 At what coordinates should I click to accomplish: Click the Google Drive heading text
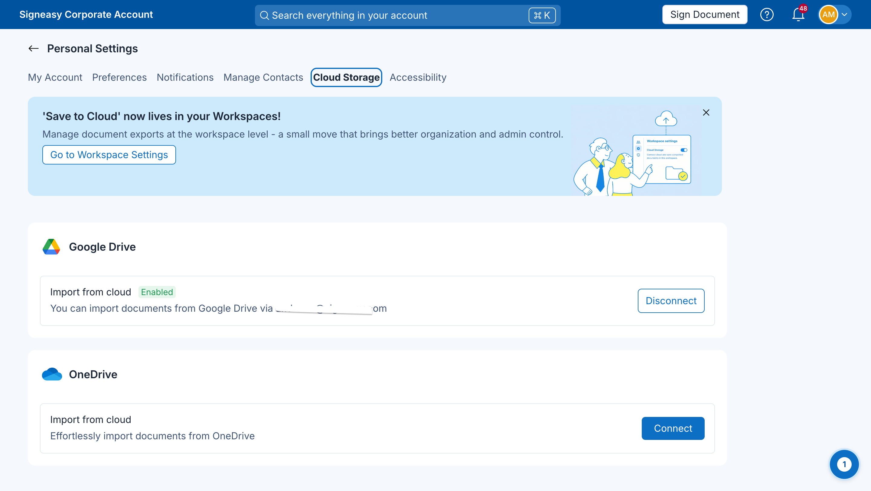click(x=102, y=247)
